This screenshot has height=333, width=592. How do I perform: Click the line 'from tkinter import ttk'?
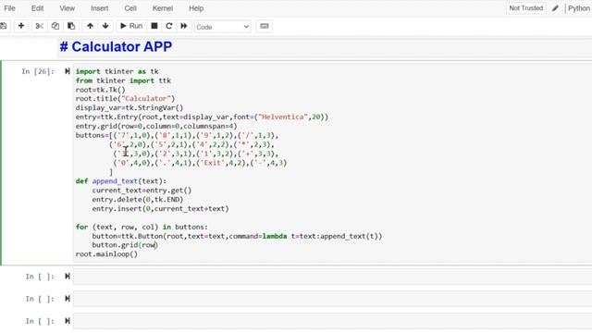pyautogui.click(x=123, y=80)
